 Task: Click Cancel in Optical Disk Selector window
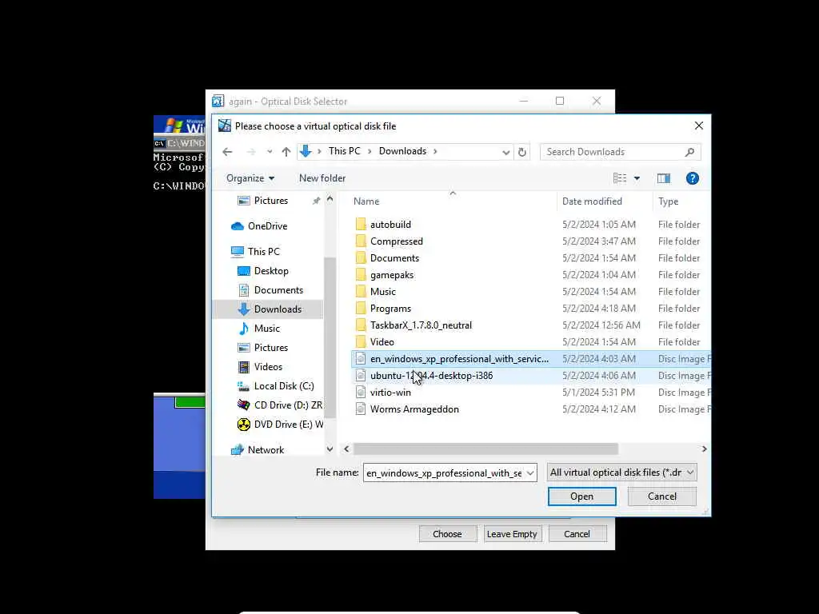(577, 534)
